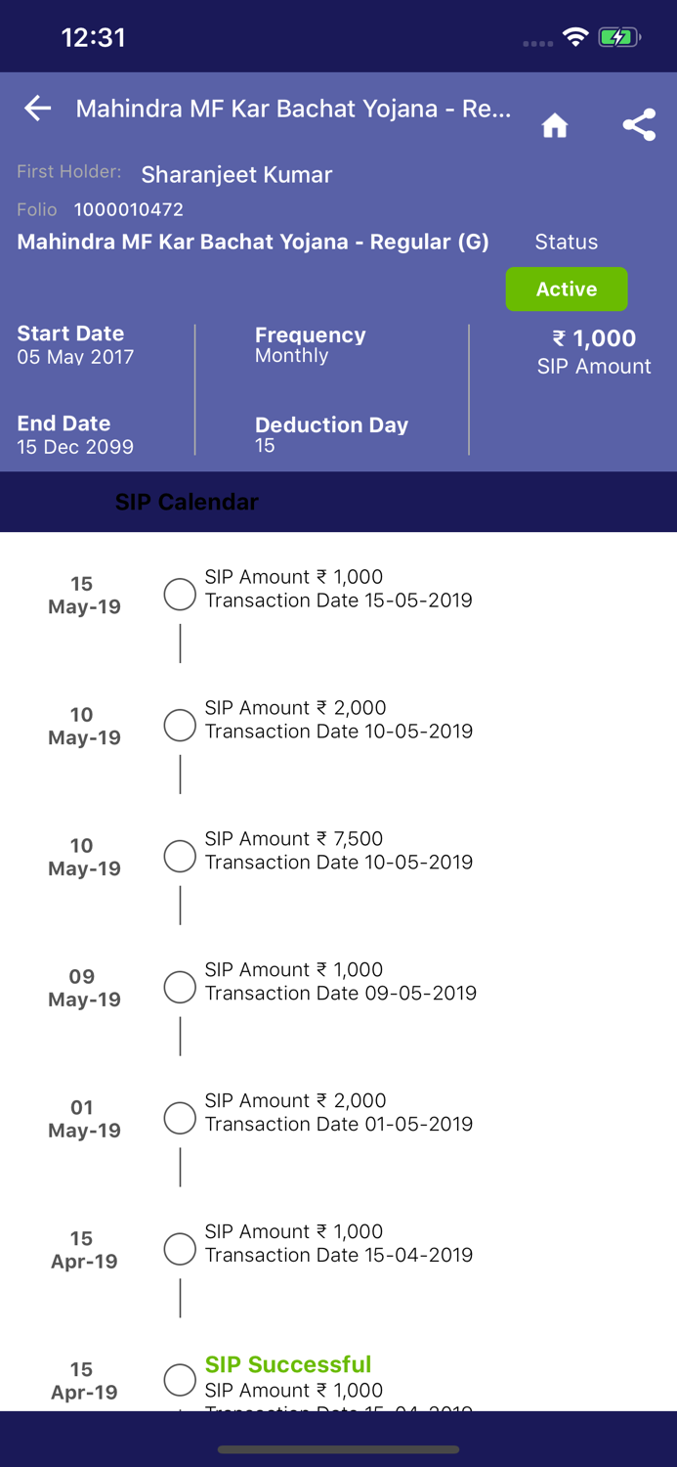Tap Folio number 1000010472

[x=128, y=209]
